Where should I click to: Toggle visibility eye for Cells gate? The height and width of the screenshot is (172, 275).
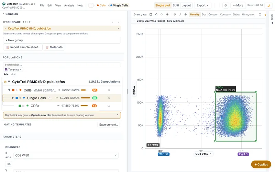click(59, 90)
